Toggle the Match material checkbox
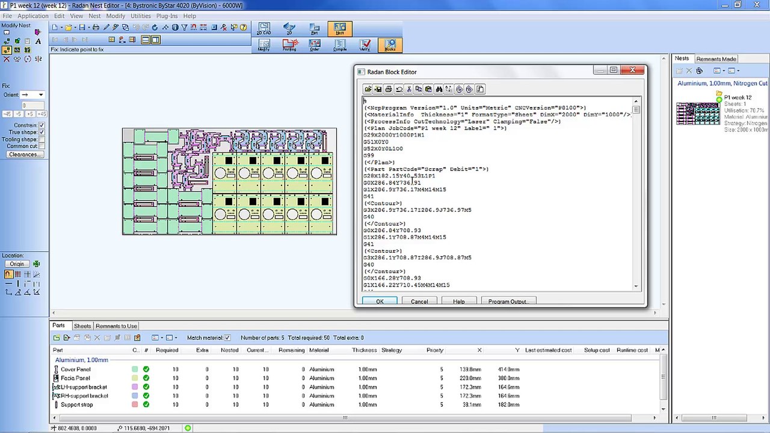The height and width of the screenshot is (433, 770). pyautogui.click(x=227, y=338)
